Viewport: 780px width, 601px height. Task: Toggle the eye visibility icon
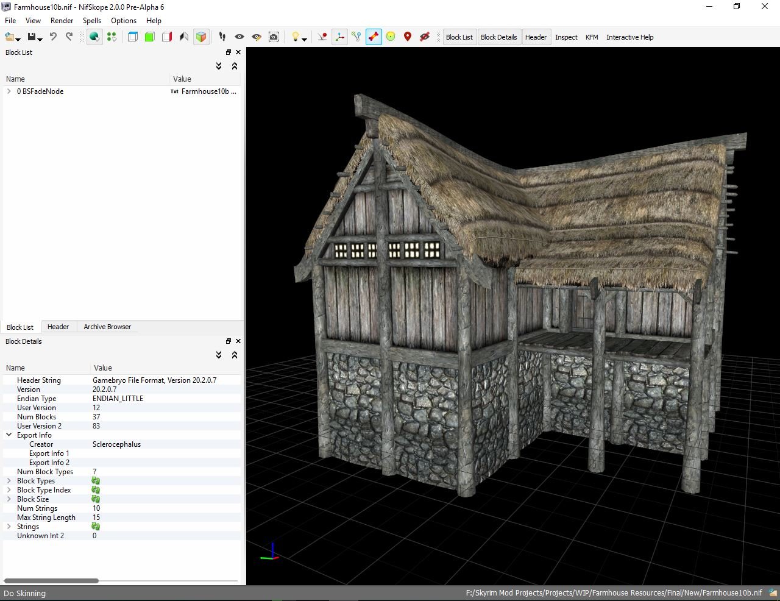239,37
